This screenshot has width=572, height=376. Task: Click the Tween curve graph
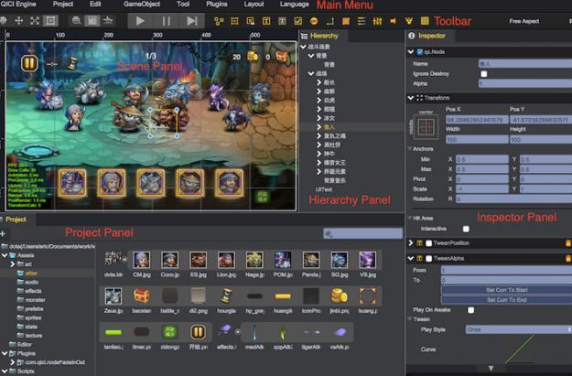coord(519,349)
